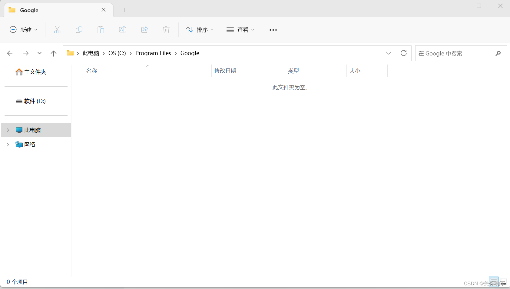Add a new tab with plus
510x289 pixels.
point(125,10)
